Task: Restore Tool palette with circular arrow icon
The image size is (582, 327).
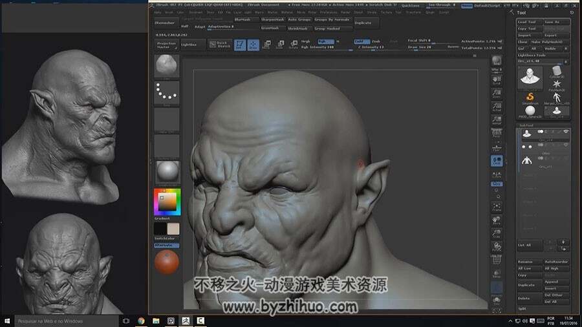Action: point(572,13)
